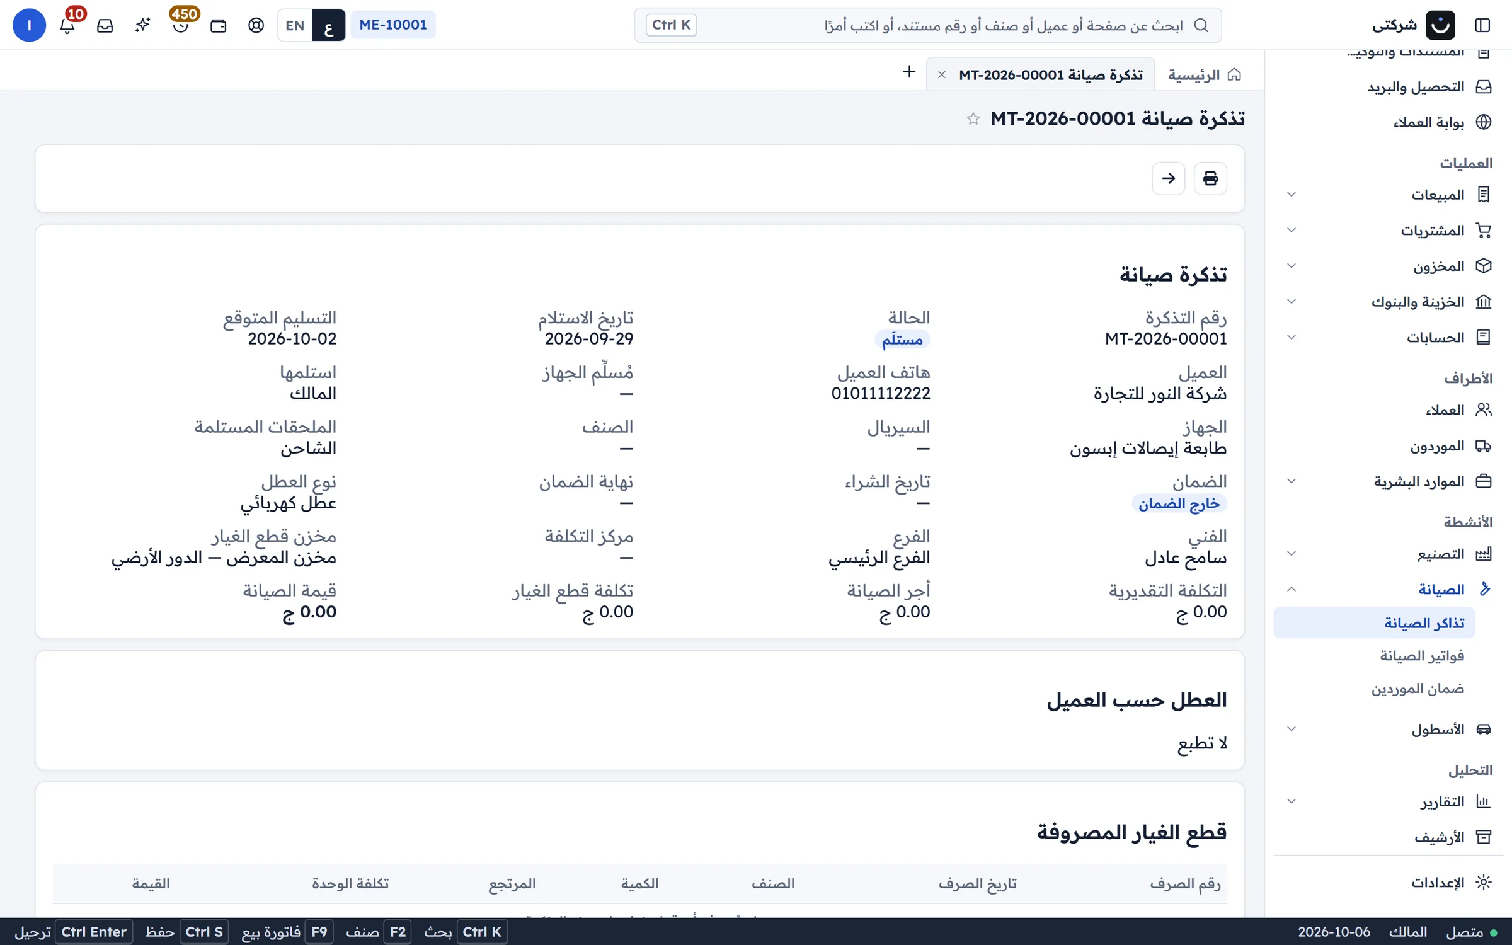Open the home icon الرئيسية tab

(1205, 75)
